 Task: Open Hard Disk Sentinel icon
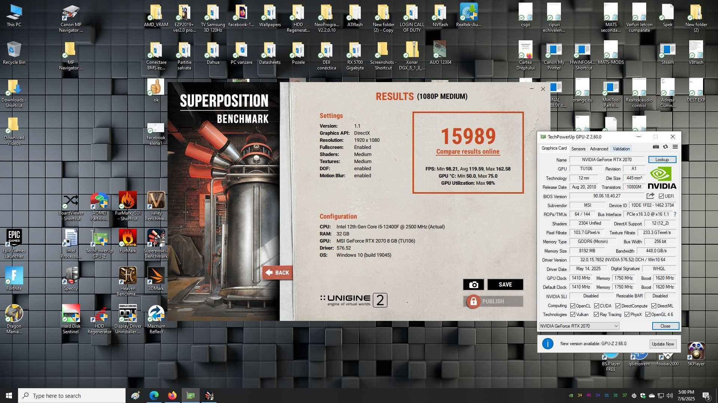(x=71, y=319)
